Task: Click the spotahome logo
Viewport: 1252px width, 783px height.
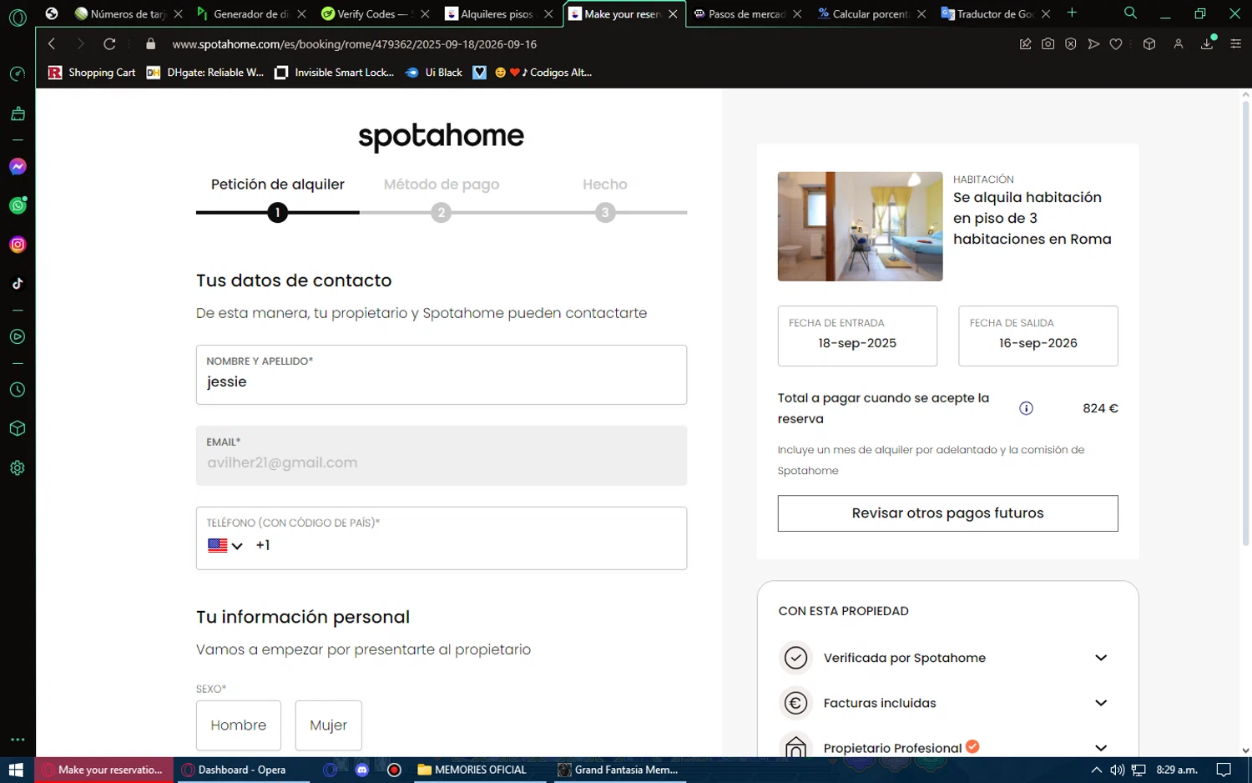Action: click(x=441, y=136)
